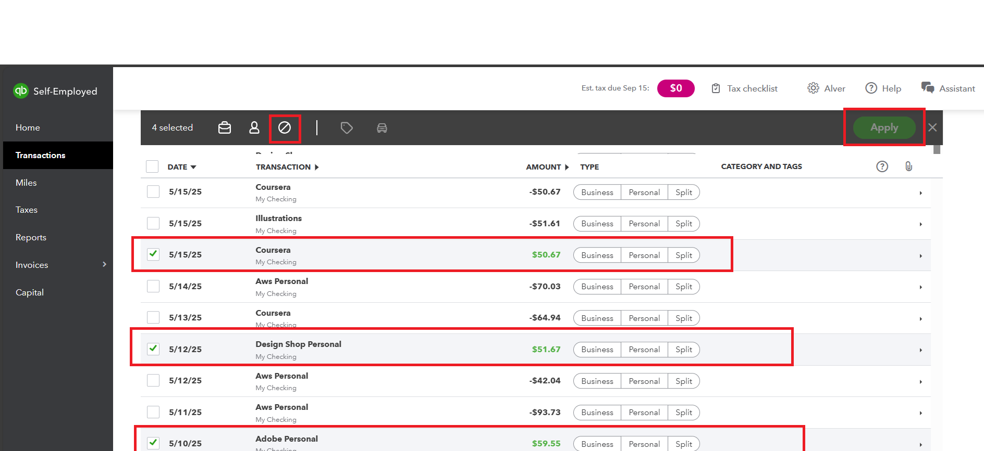Open settings gear next to Alver
The image size is (984, 451).
click(x=813, y=88)
